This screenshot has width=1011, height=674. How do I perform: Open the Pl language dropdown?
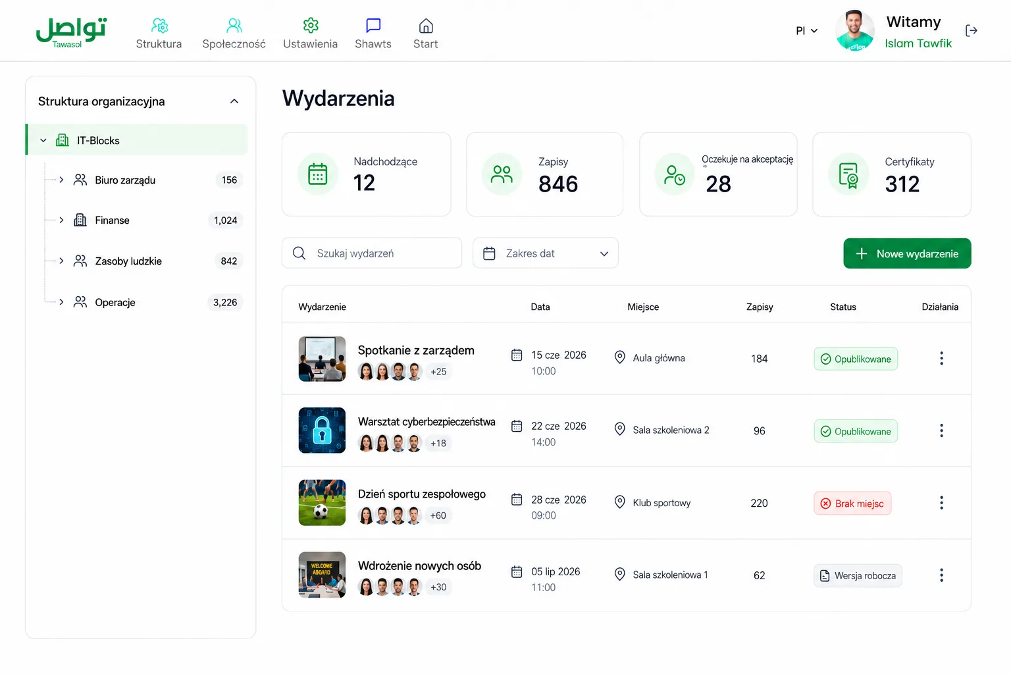pyautogui.click(x=807, y=31)
